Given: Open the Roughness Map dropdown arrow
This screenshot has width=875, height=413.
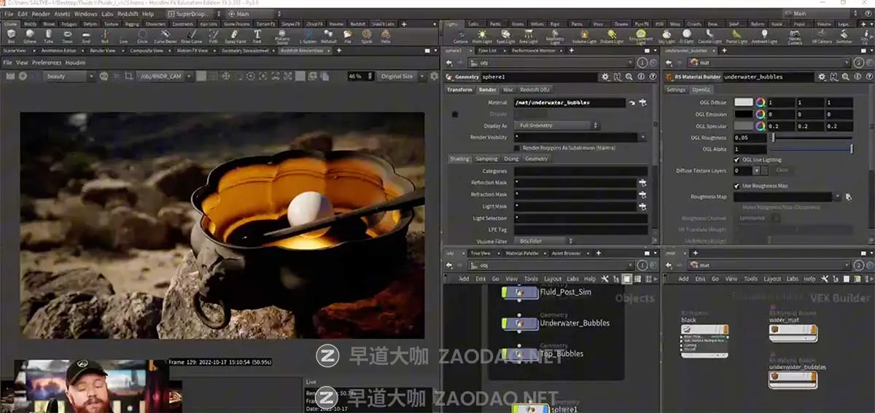Looking at the screenshot, I should coord(839,197).
